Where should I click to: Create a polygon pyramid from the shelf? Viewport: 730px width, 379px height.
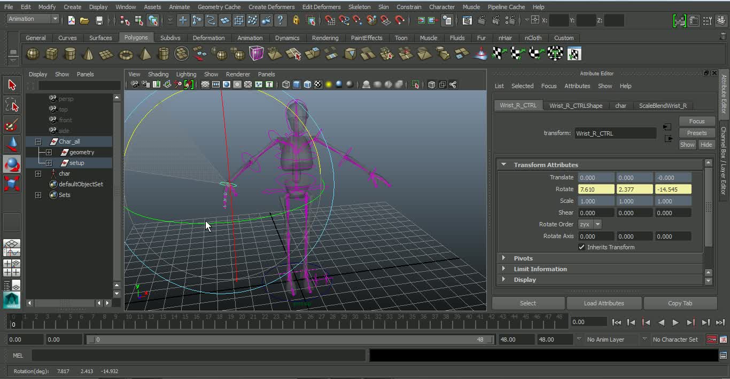pos(144,54)
